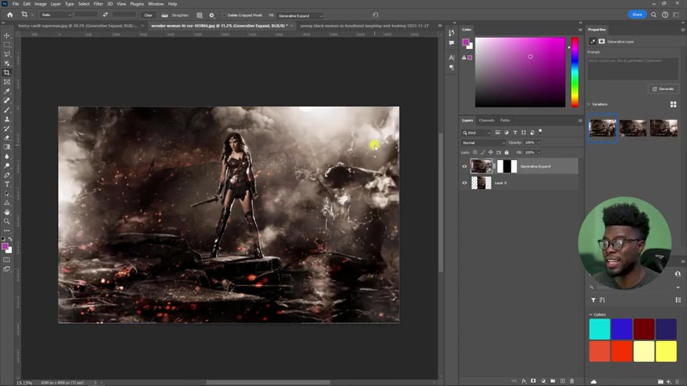Open the Kind filter dropdown
687x386 pixels.
point(476,133)
